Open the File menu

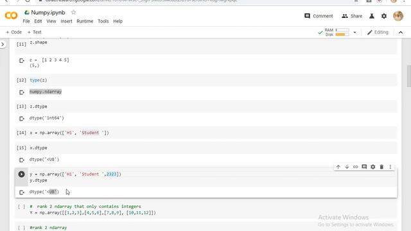(26, 21)
